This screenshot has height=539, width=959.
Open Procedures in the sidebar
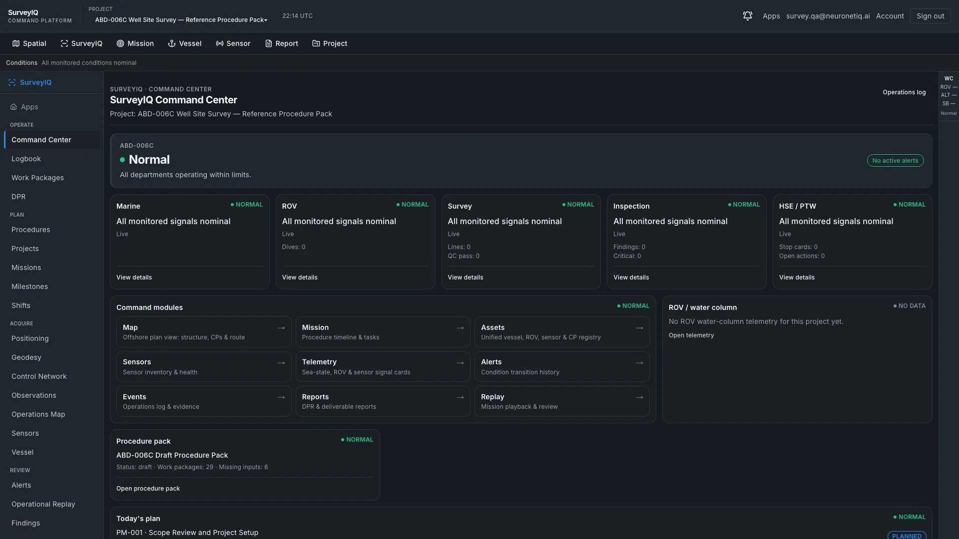(x=52, y=230)
